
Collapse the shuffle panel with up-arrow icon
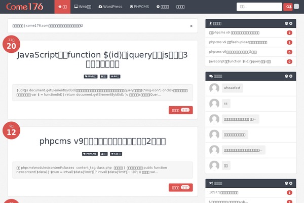(286, 183)
